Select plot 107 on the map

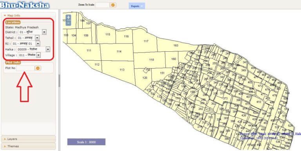coord(89,24)
